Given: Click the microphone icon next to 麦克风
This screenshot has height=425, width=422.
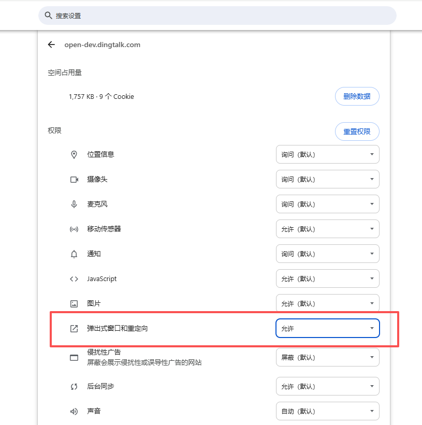Looking at the screenshot, I should click(x=74, y=204).
